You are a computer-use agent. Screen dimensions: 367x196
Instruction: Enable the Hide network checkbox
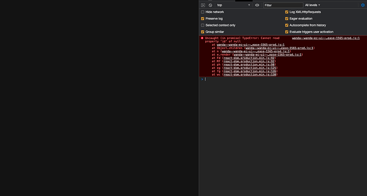click(x=203, y=12)
